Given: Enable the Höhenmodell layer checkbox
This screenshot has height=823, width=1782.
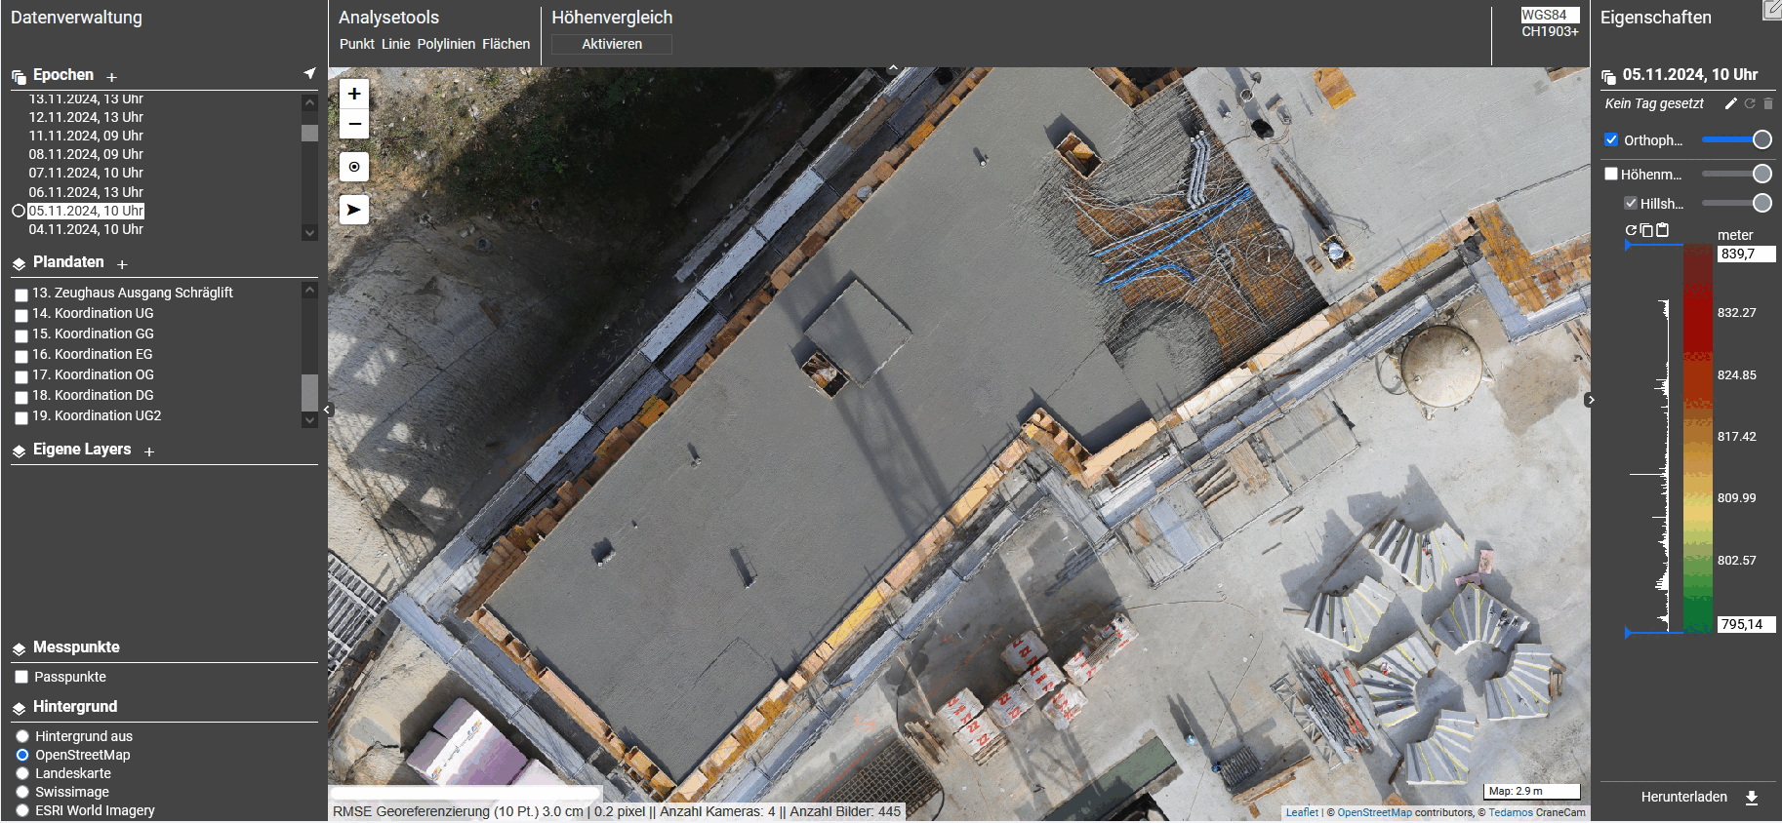Looking at the screenshot, I should [x=1611, y=174].
